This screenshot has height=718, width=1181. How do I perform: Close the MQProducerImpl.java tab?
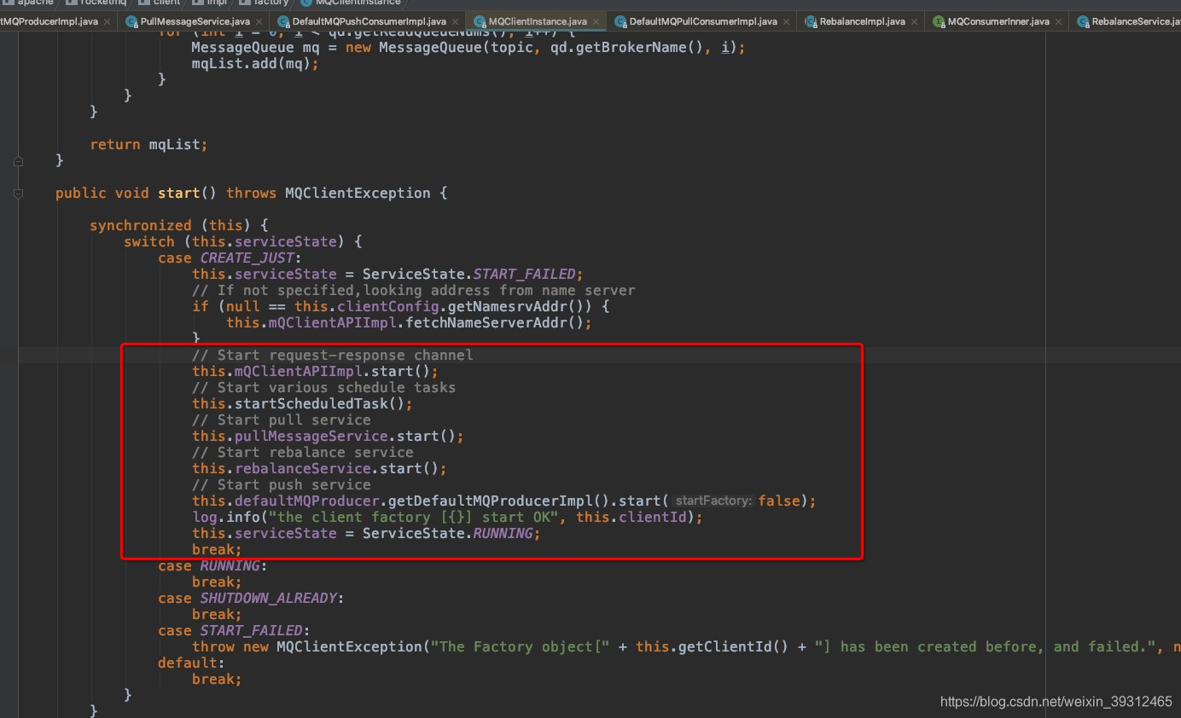click(108, 21)
